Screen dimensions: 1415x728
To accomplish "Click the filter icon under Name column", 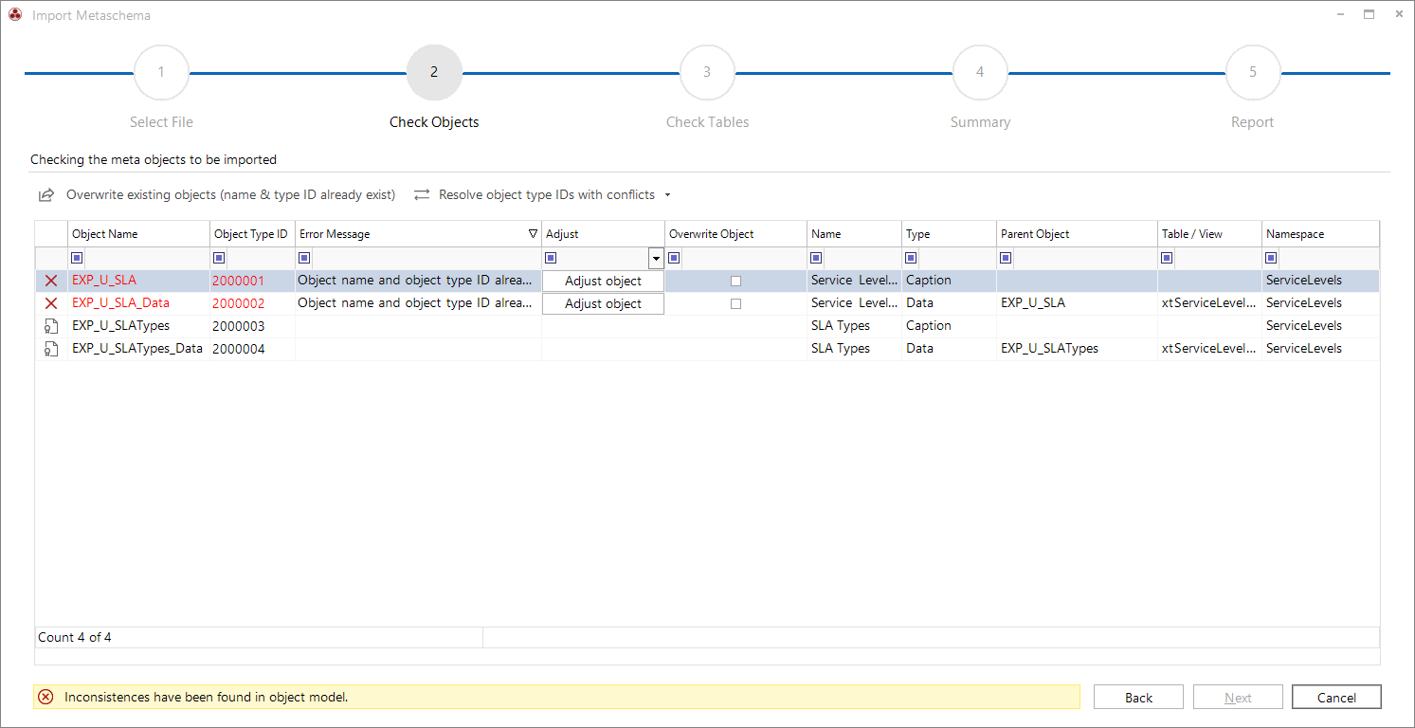I will (816, 258).
